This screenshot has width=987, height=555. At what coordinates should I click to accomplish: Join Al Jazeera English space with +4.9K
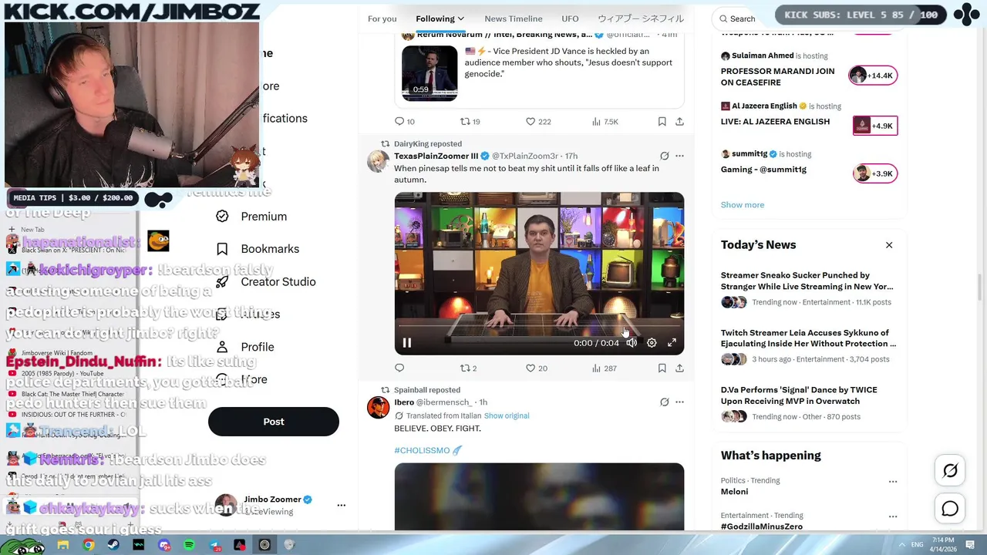[x=875, y=126]
